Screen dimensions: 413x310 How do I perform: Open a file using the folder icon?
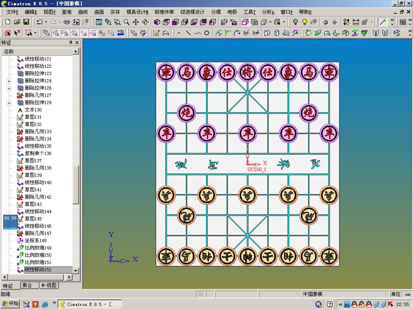17,22
